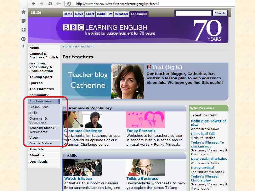Open the Weather tab

[121, 14]
